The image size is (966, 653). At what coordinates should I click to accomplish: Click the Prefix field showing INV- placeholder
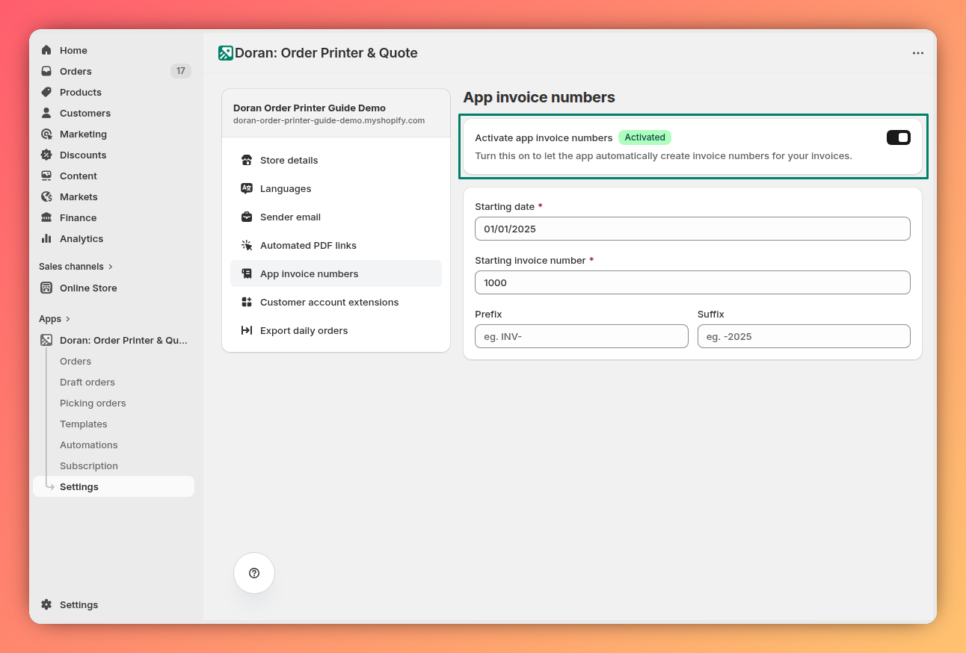[x=582, y=336]
